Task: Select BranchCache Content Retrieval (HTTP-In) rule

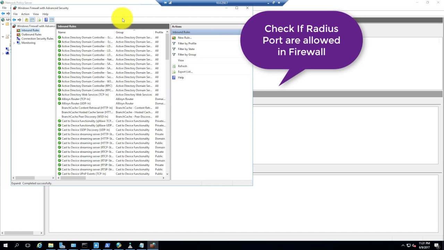Action: click(x=87, y=108)
